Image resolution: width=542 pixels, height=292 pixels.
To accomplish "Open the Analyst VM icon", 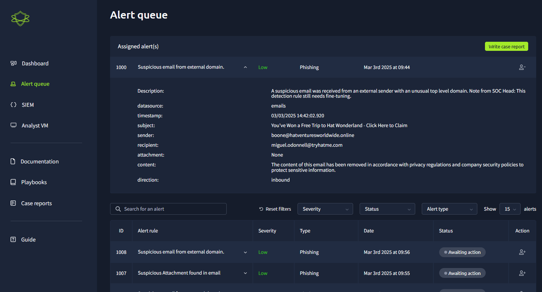I will (13, 125).
